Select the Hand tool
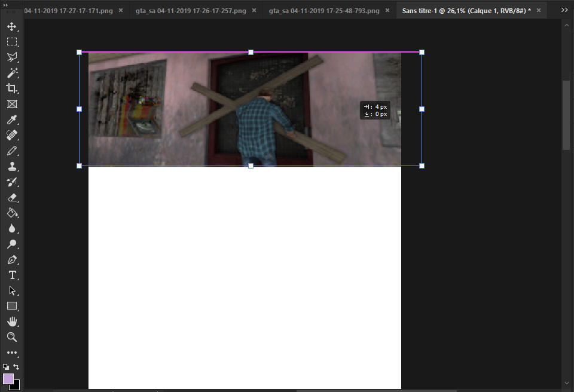Image resolution: width=574 pixels, height=392 pixels. pyautogui.click(x=12, y=321)
